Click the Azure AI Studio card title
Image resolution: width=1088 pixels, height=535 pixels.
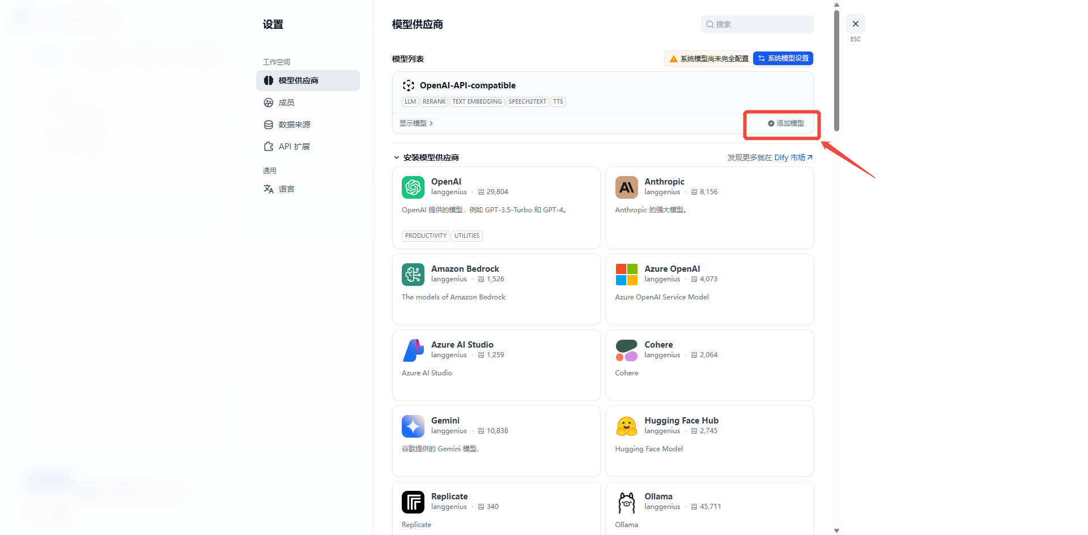pos(462,345)
